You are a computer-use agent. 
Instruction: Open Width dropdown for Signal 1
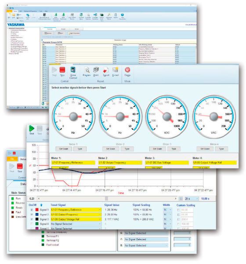coord(168,210)
